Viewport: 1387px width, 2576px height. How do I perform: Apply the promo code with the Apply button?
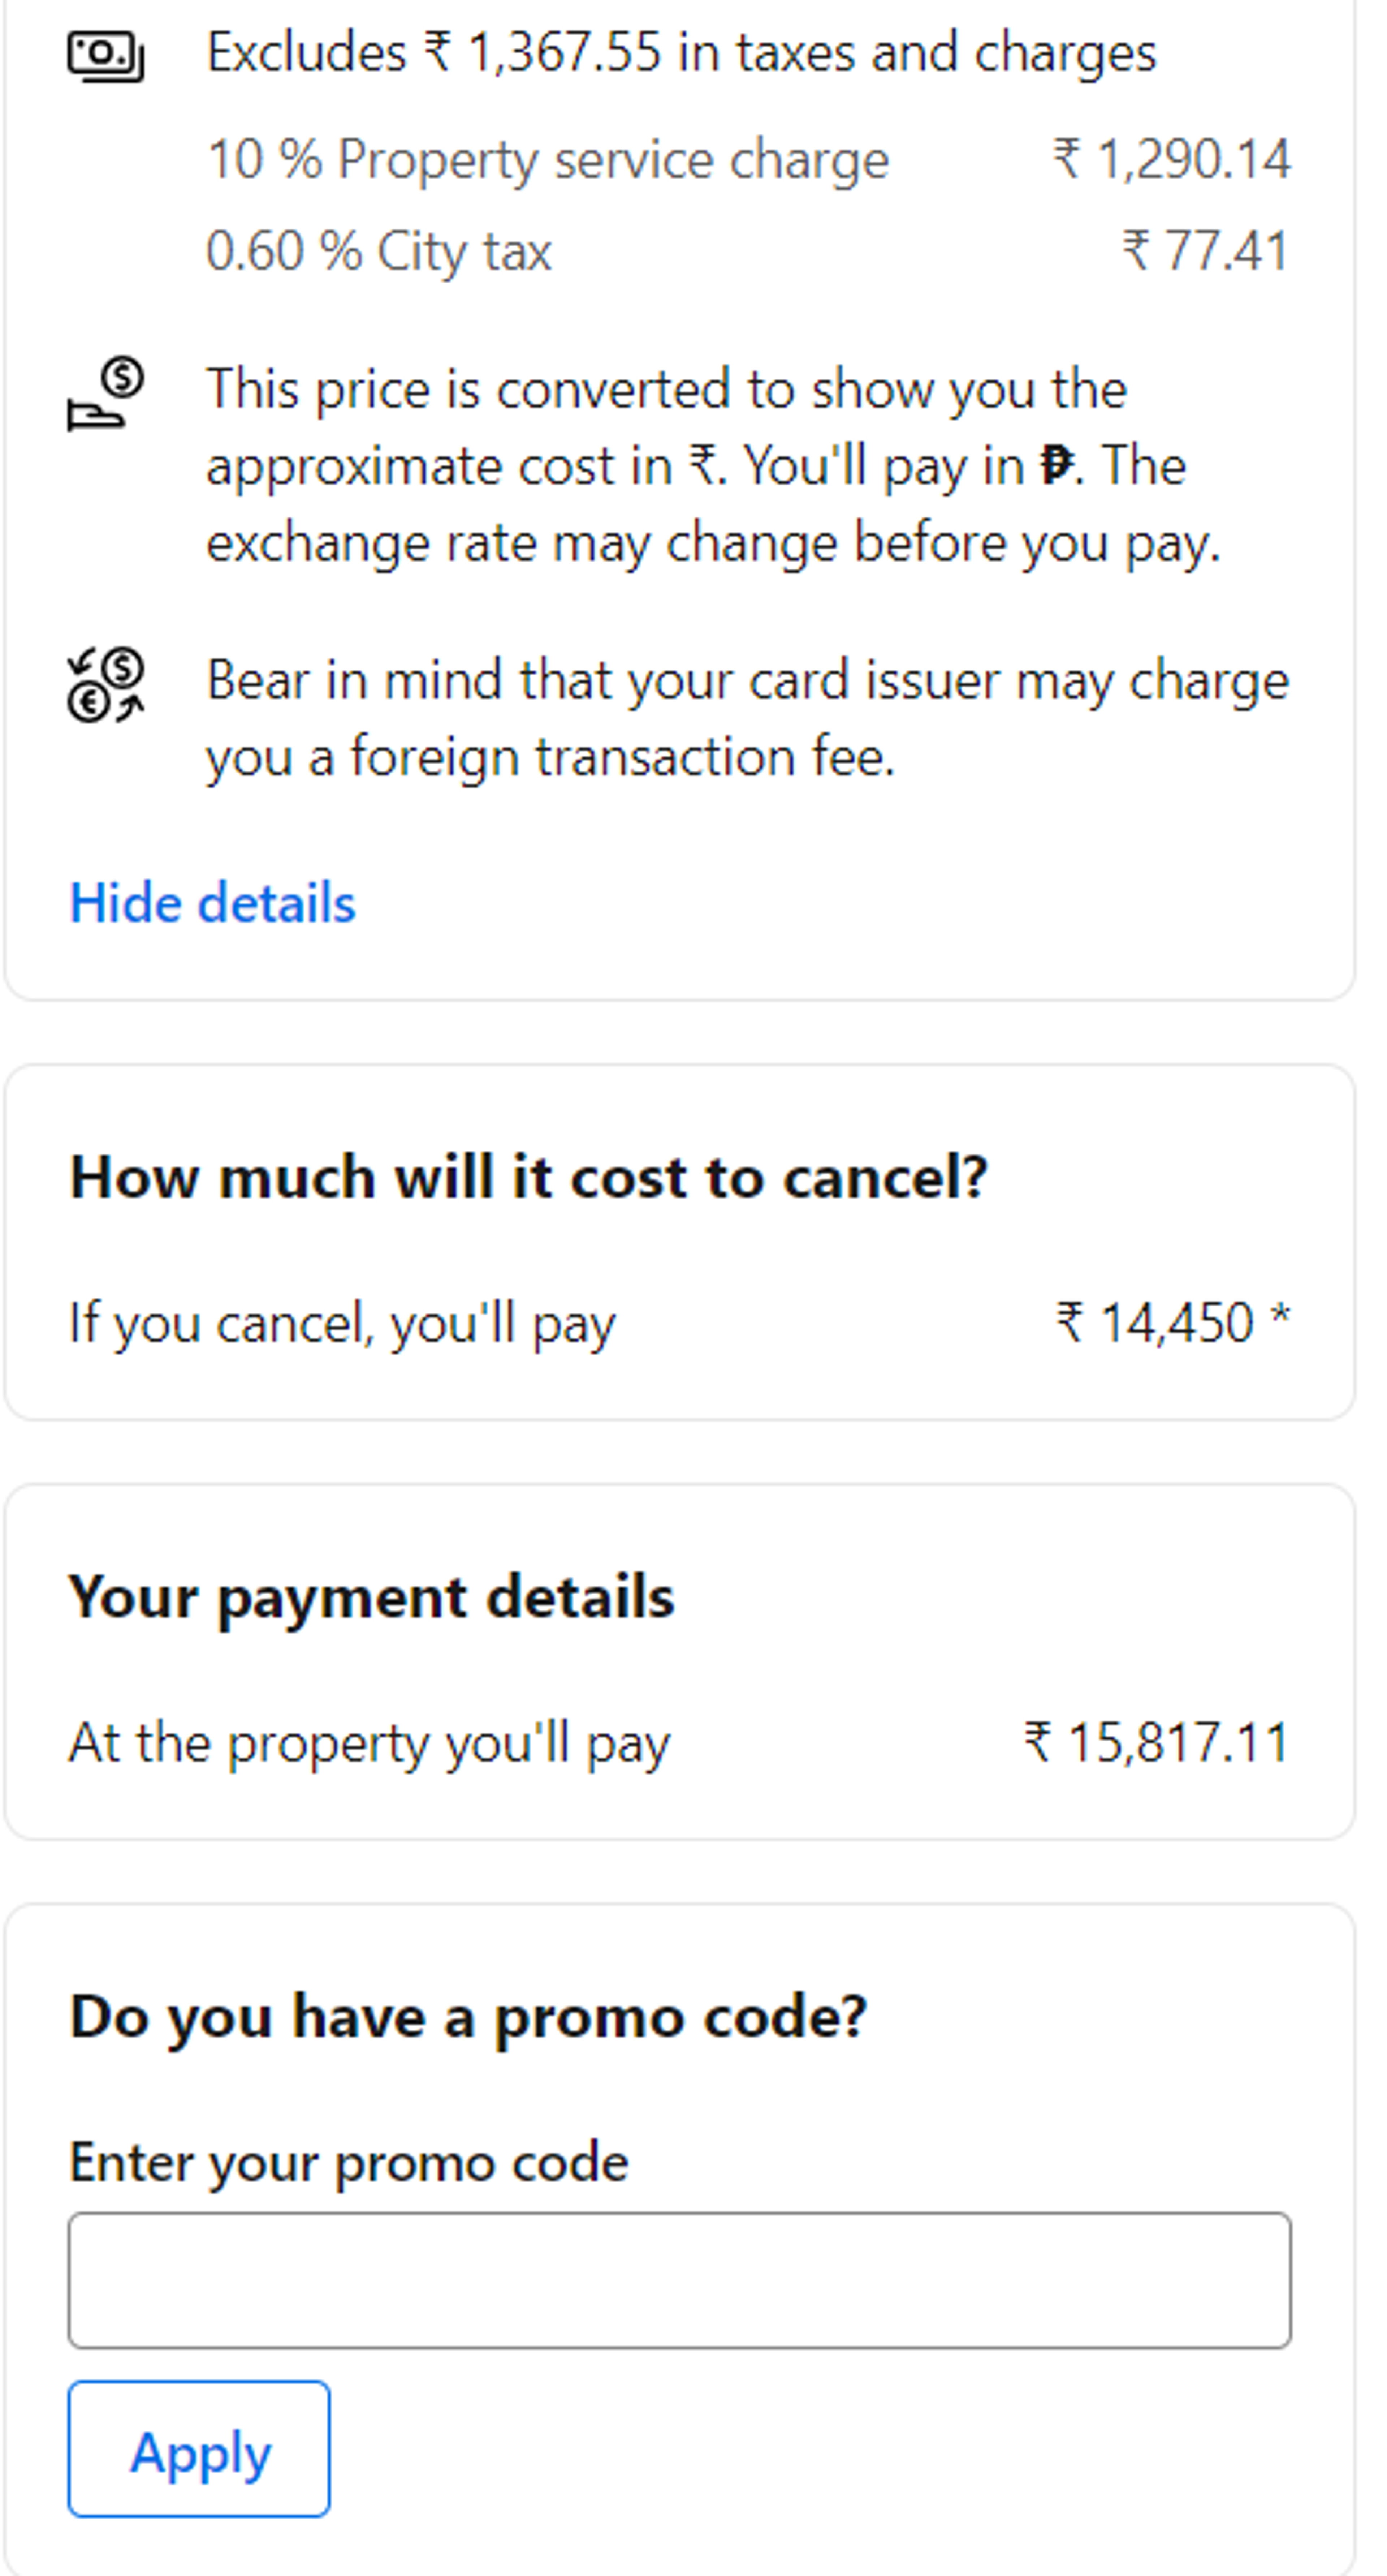199,2448
